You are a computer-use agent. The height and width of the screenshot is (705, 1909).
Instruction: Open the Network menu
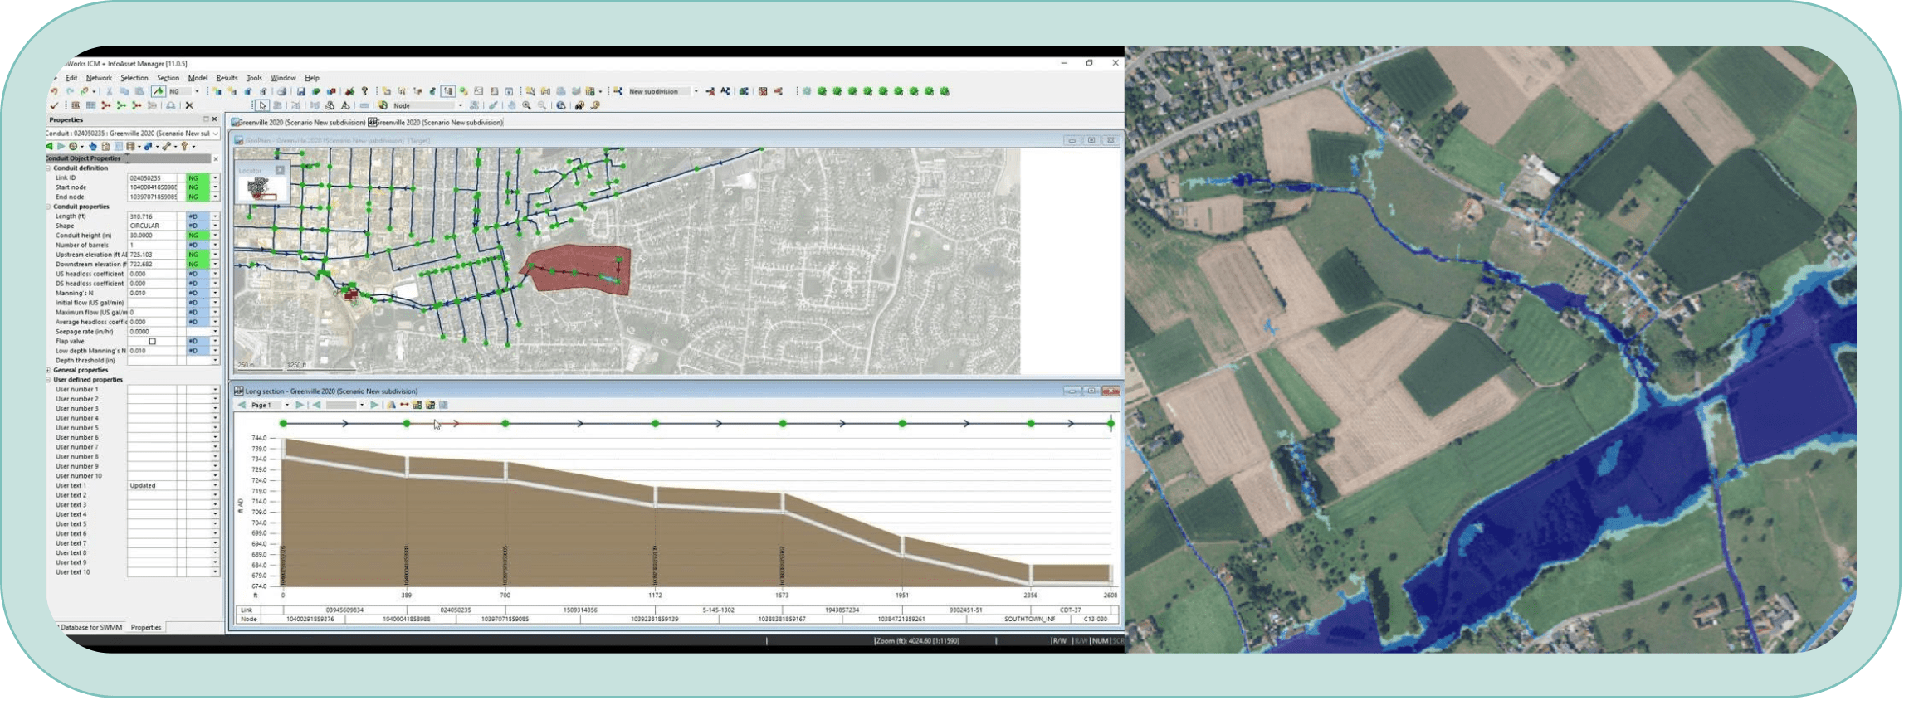[99, 78]
